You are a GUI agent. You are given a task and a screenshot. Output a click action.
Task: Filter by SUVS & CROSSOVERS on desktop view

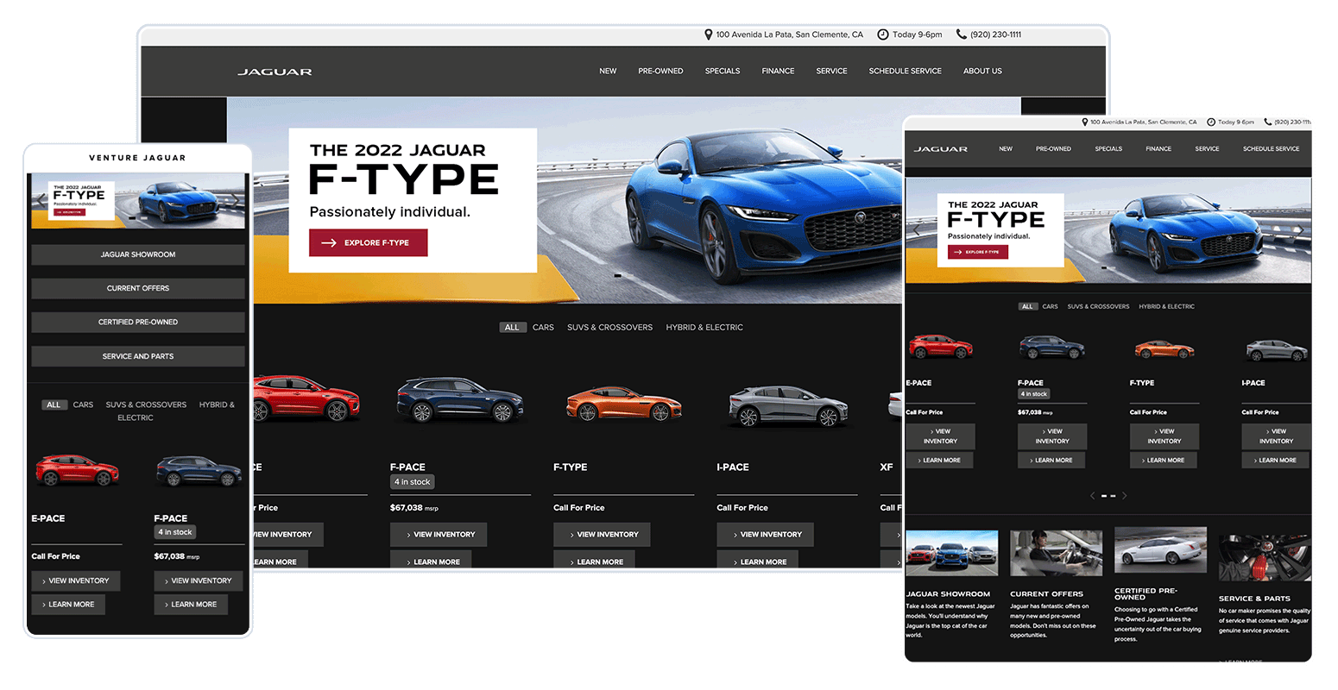click(609, 328)
